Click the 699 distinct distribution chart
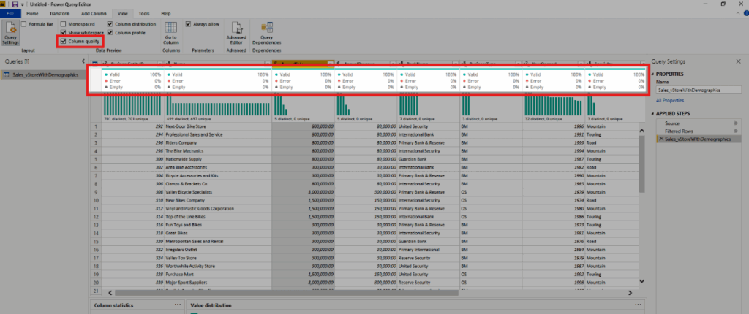This screenshot has height=314, width=749. click(218, 104)
